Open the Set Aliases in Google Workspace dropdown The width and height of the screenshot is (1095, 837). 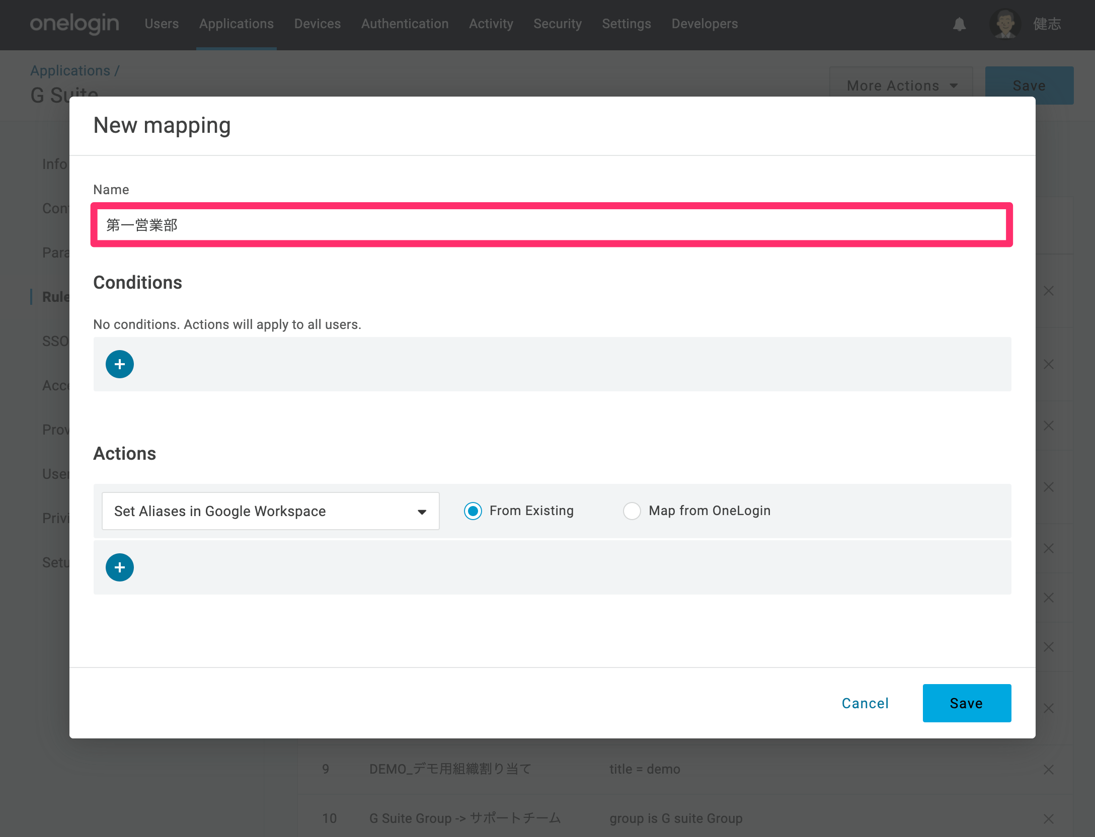tap(271, 511)
